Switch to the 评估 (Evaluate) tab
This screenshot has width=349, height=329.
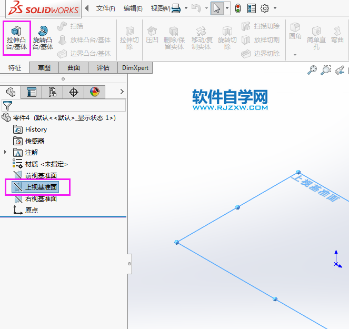pyautogui.click(x=103, y=68)
